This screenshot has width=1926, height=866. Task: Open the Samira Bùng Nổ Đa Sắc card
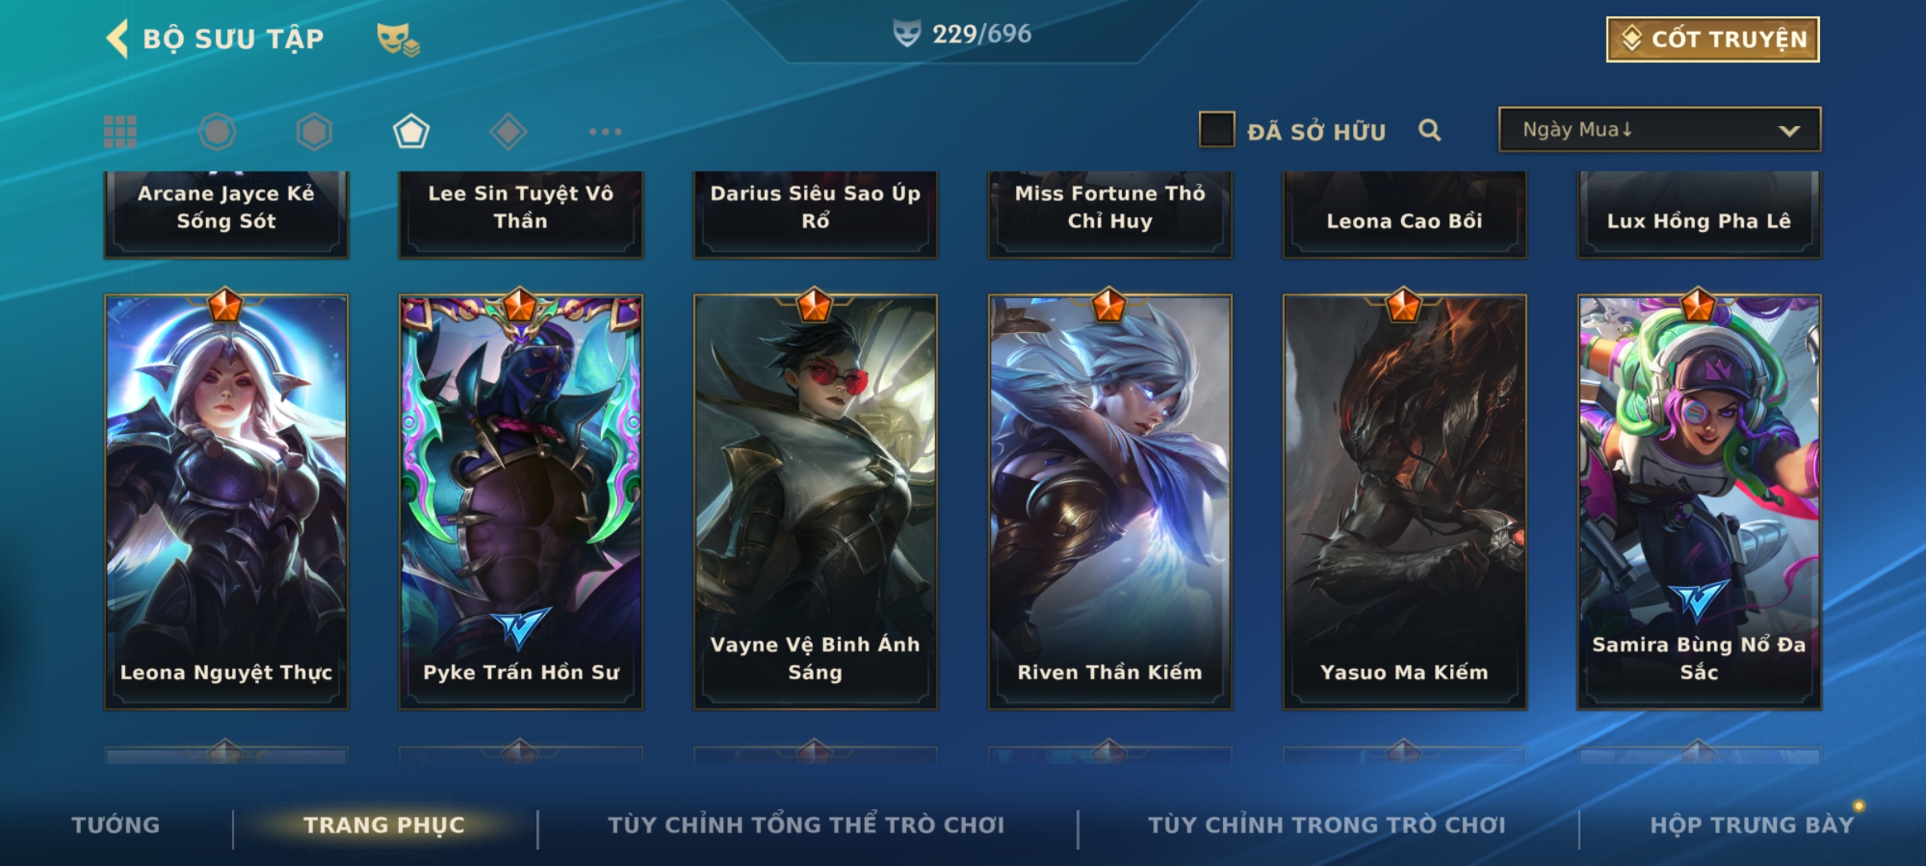coord(1699,502)
